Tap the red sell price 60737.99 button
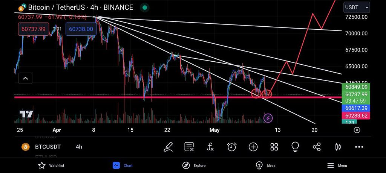The width and height of the screenshot is (386, 173). coord(34,29)
